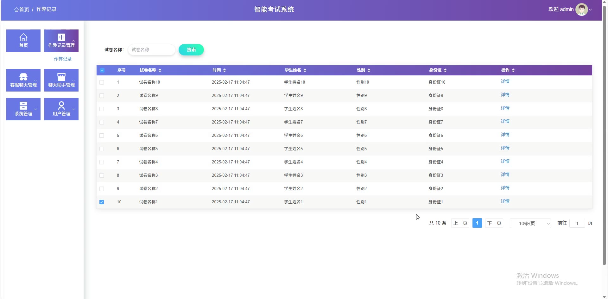The image size is (608, 299).
Task: Expand the 聊天助手管理 chevron
Action: pos(73,80)
